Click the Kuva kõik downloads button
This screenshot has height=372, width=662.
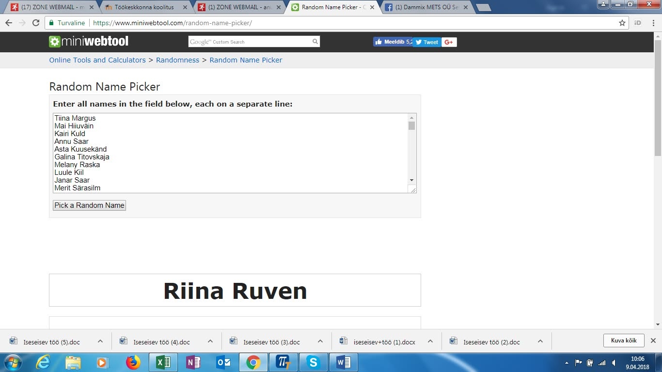pyautogui.click(x=624, y=341)
